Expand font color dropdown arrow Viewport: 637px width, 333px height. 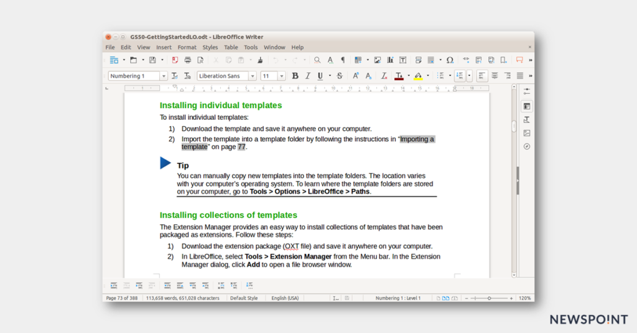[x=409, y=76]
